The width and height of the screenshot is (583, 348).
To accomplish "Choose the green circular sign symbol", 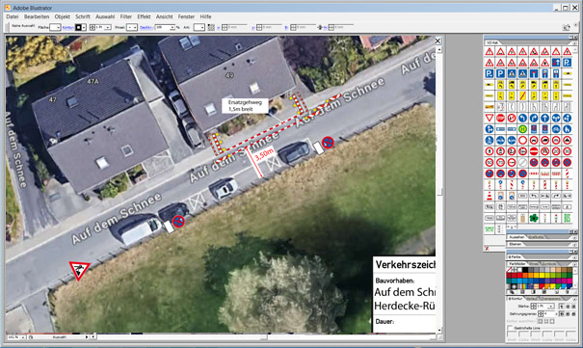I will coord(522,129).
